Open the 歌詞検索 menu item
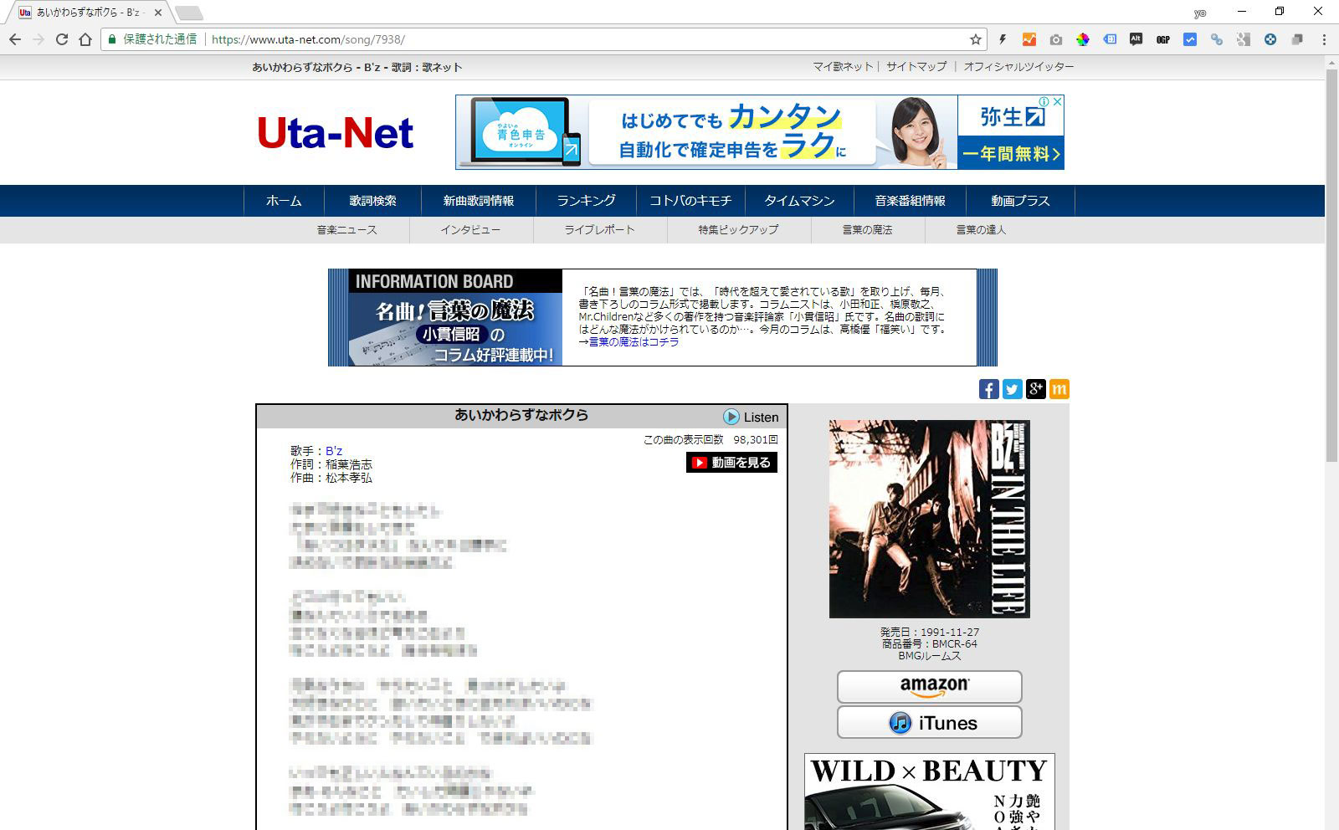 (373, 201)
